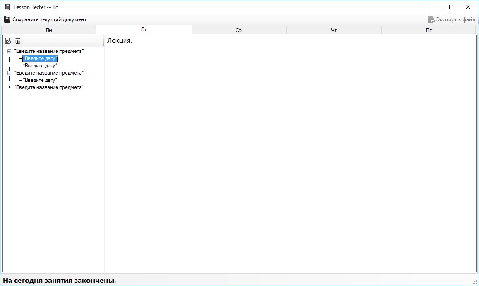Image resolution: width=479 pixels, height=286 pixels.
Task: Close the Lesson Texter window
Action: pos(468,7)
